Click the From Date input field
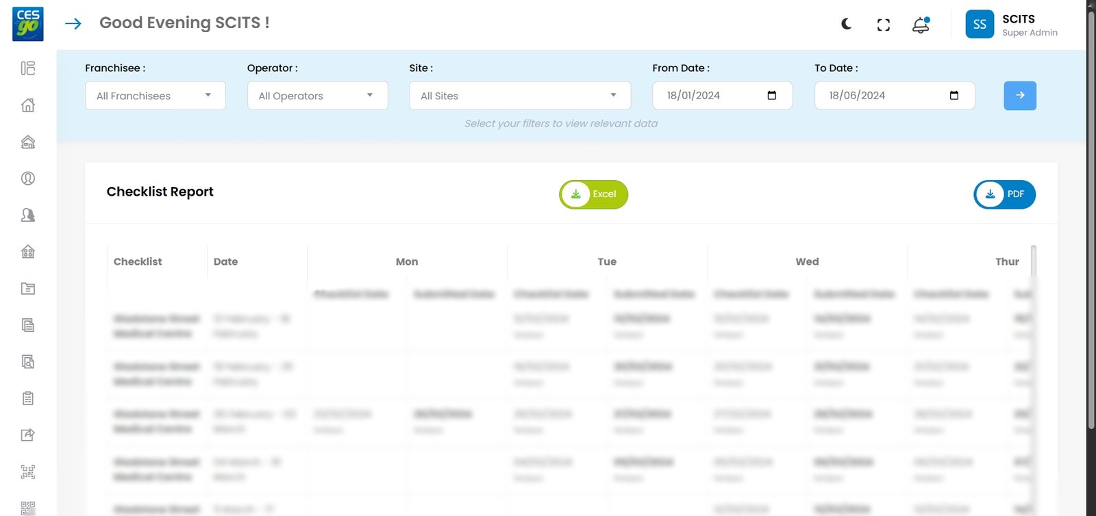The width and height of the screenshot is (1096, 516). (x=712, y=96)
